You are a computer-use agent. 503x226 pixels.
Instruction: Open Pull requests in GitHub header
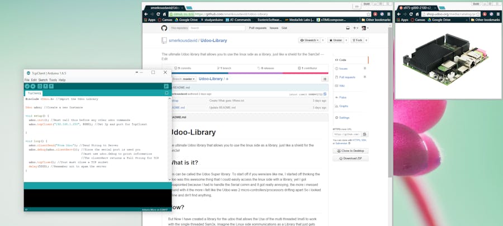click(x=258, y=28)
